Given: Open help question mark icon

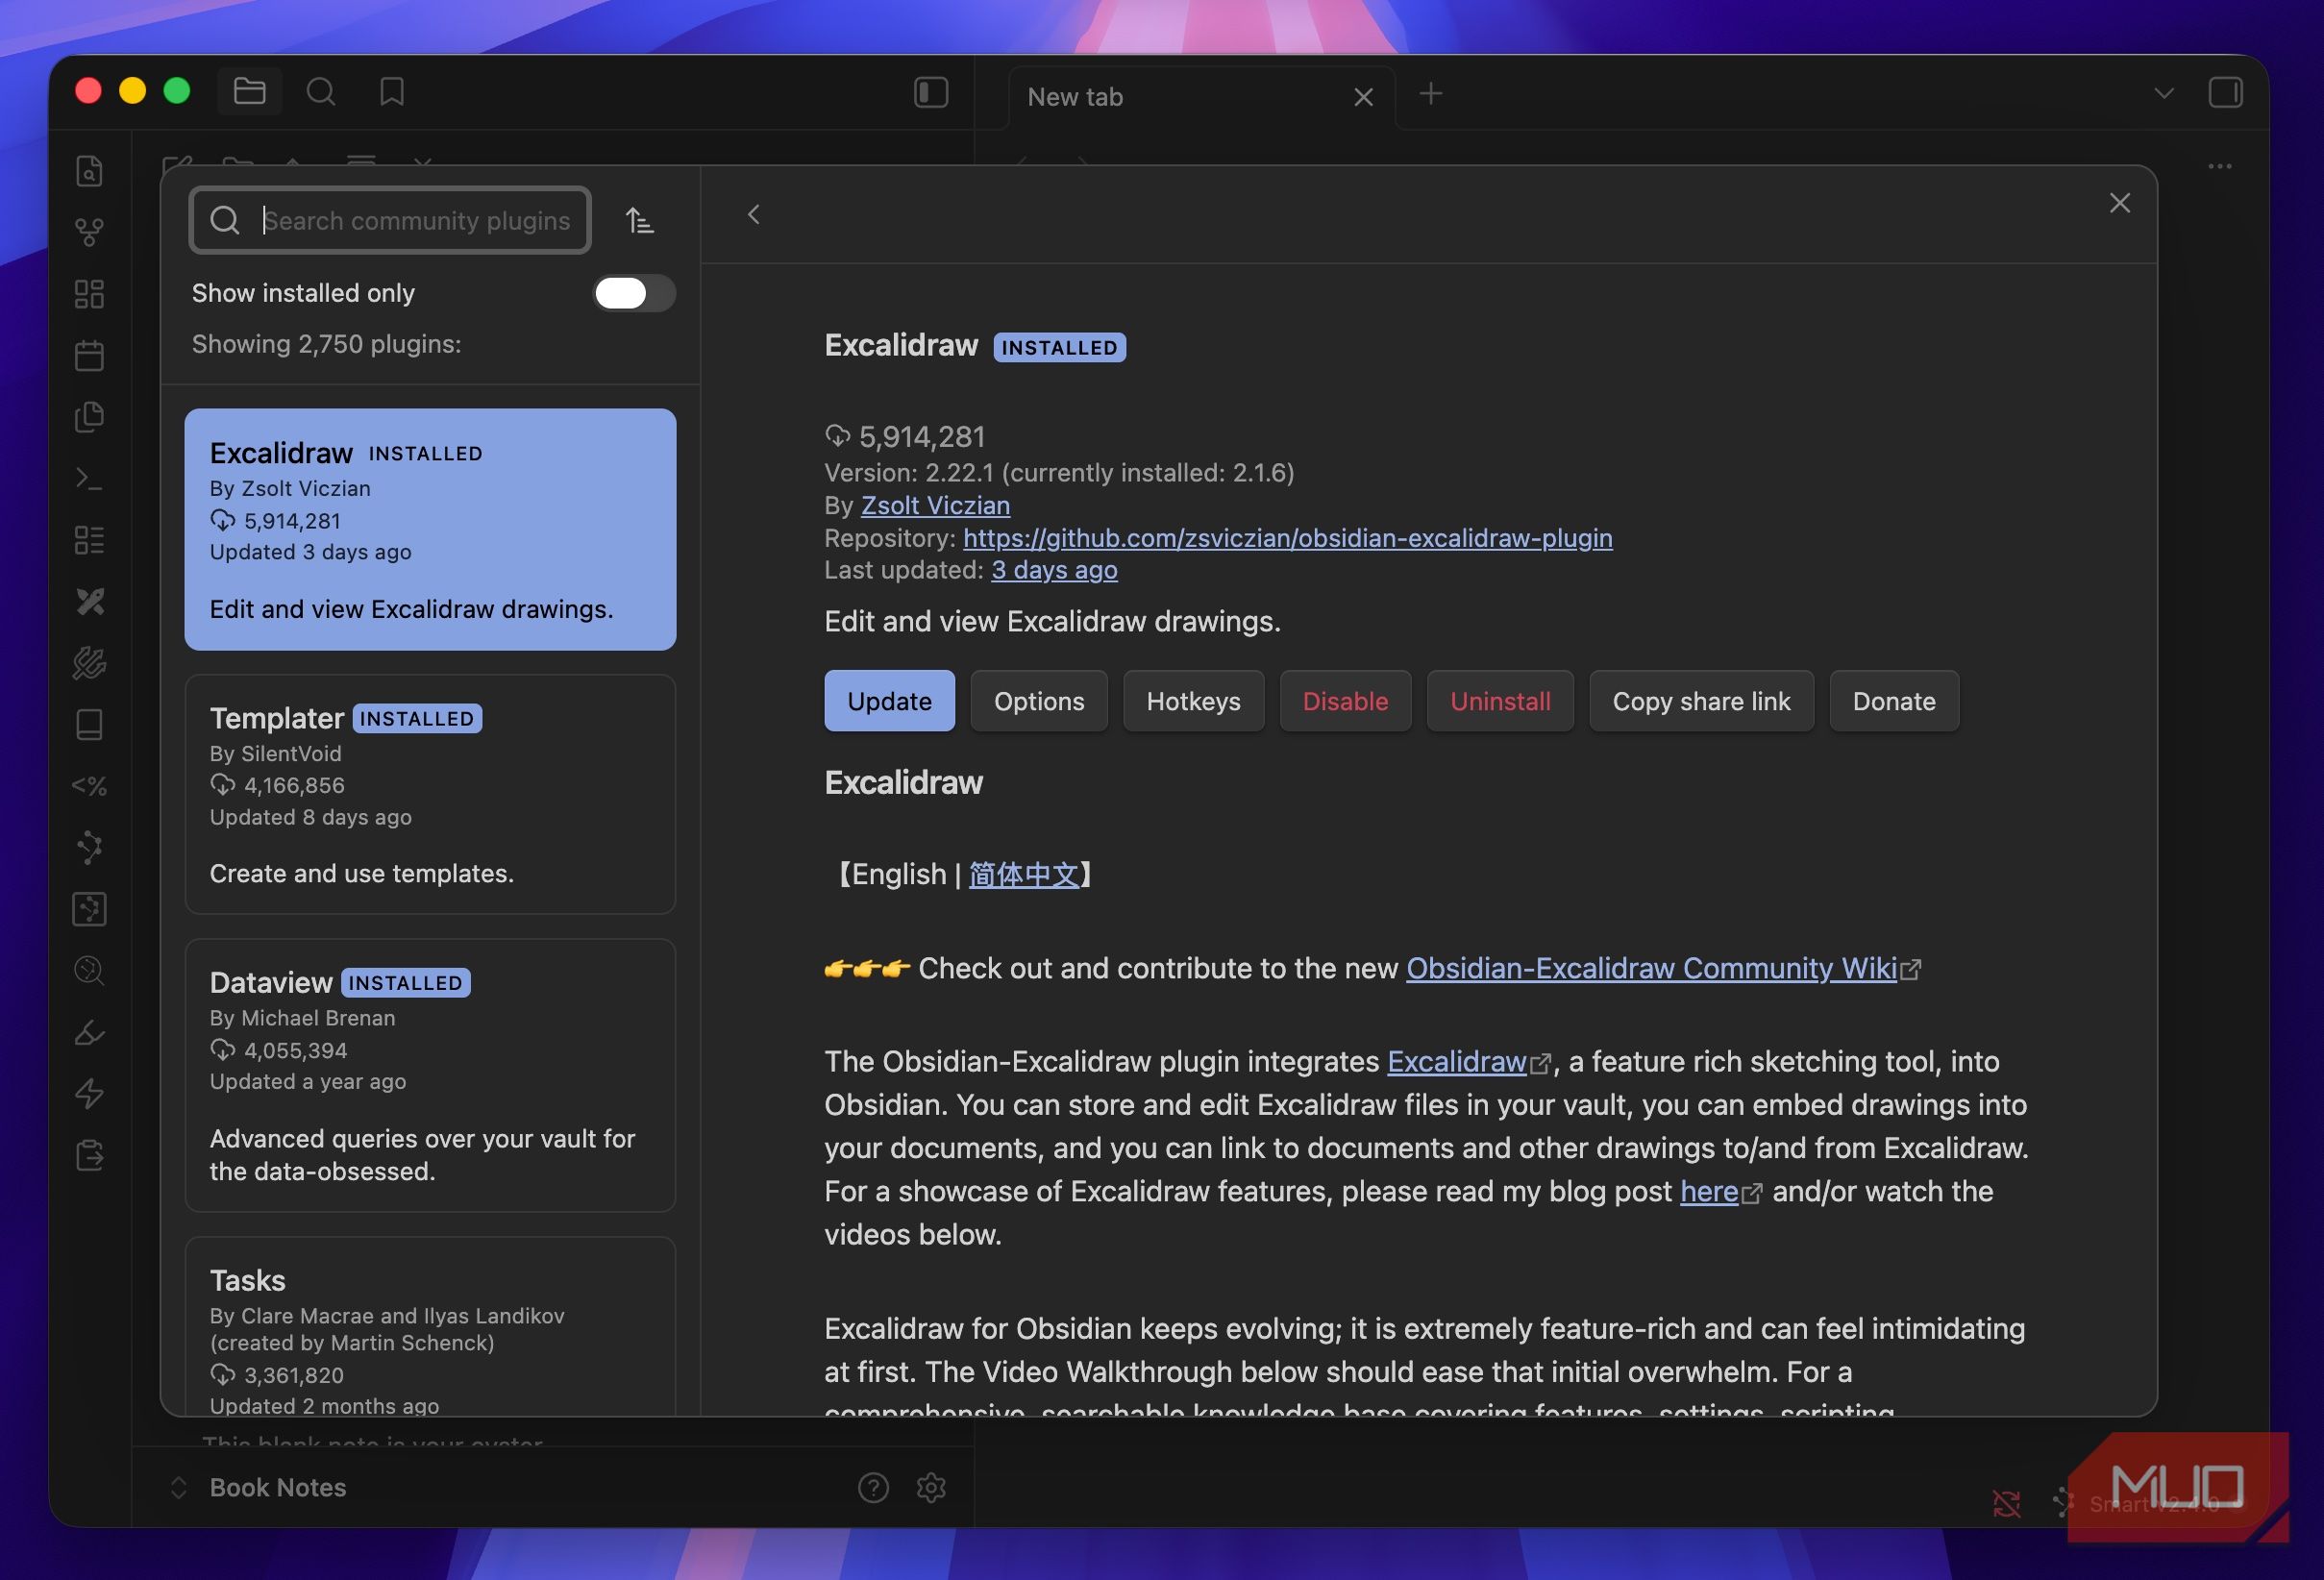Looking at the screenshot, I should coord(873,1488).
